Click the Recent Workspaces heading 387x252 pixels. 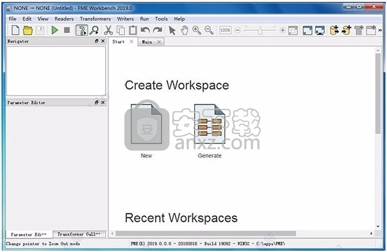[x=181, y=218]
